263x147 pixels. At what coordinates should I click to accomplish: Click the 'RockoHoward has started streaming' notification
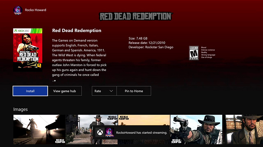(x=141, y=133)
